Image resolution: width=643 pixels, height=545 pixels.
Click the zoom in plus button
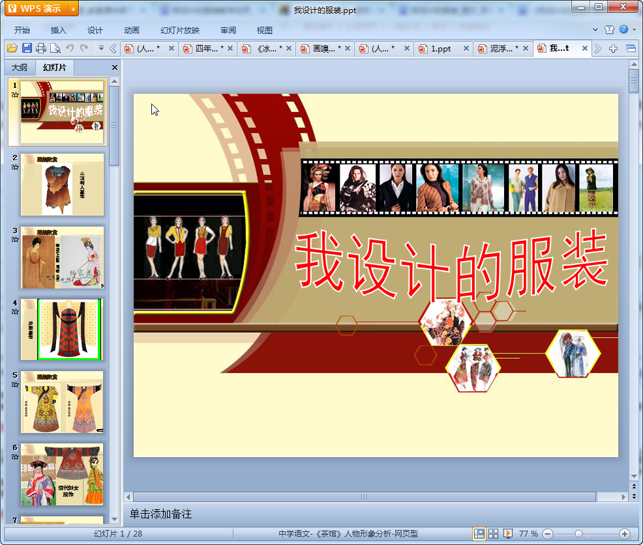[625, 533]
